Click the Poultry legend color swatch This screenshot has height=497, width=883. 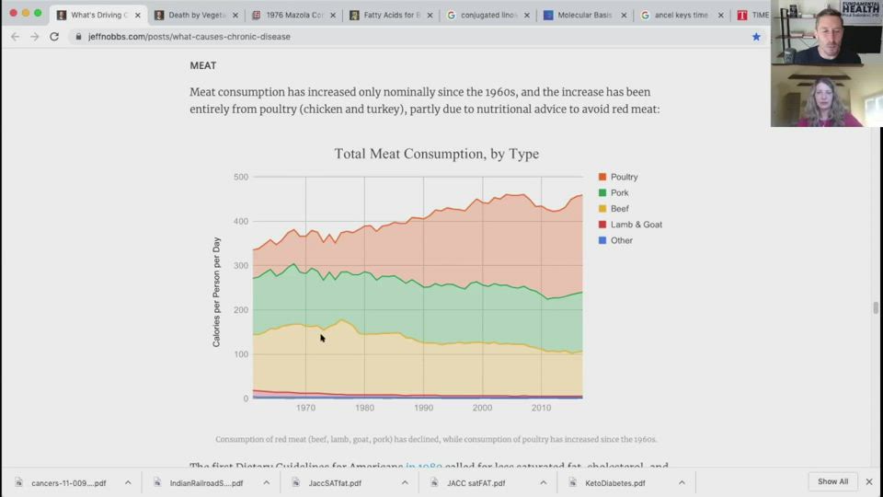click(x=602, y=177)
